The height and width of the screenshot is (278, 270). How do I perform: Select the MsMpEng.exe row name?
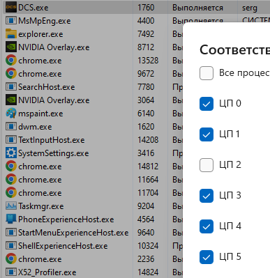(x=45, y=21)
